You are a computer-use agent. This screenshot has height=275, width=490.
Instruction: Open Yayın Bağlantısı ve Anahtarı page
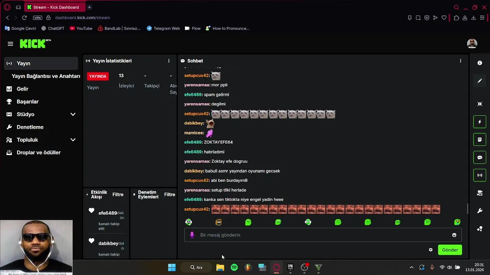point(46,76)
